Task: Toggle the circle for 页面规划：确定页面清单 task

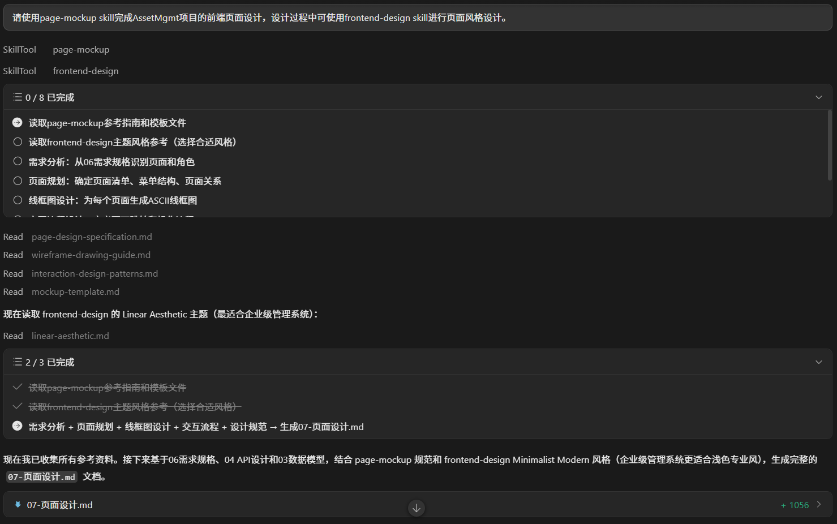Action: tap(18, 181)
